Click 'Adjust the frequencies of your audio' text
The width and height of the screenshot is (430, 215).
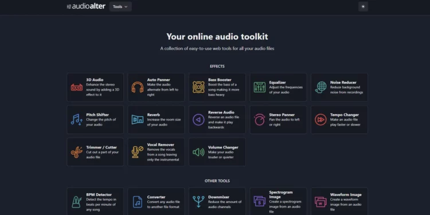(x=286, y=89)
